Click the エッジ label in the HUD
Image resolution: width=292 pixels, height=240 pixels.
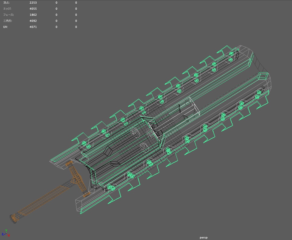coord(7,9)
